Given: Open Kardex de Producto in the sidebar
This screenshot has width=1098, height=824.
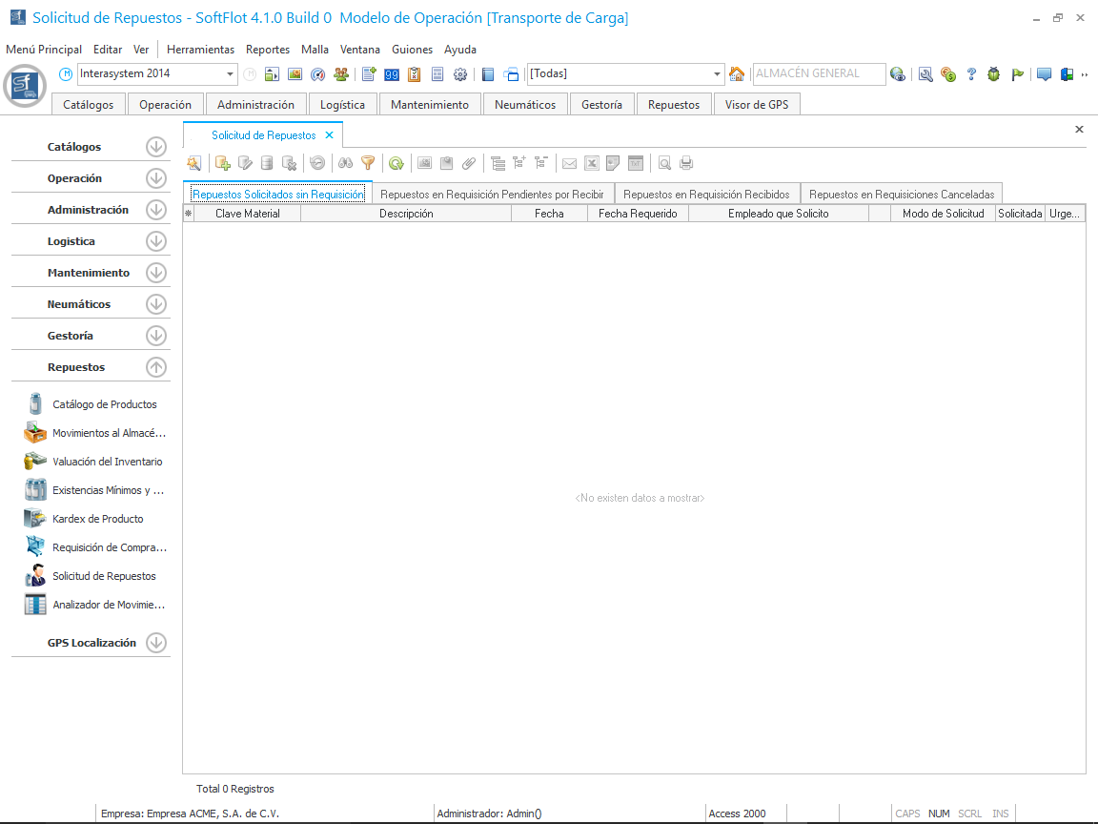Looking at the screenshot, I should (x=98, y=519).
